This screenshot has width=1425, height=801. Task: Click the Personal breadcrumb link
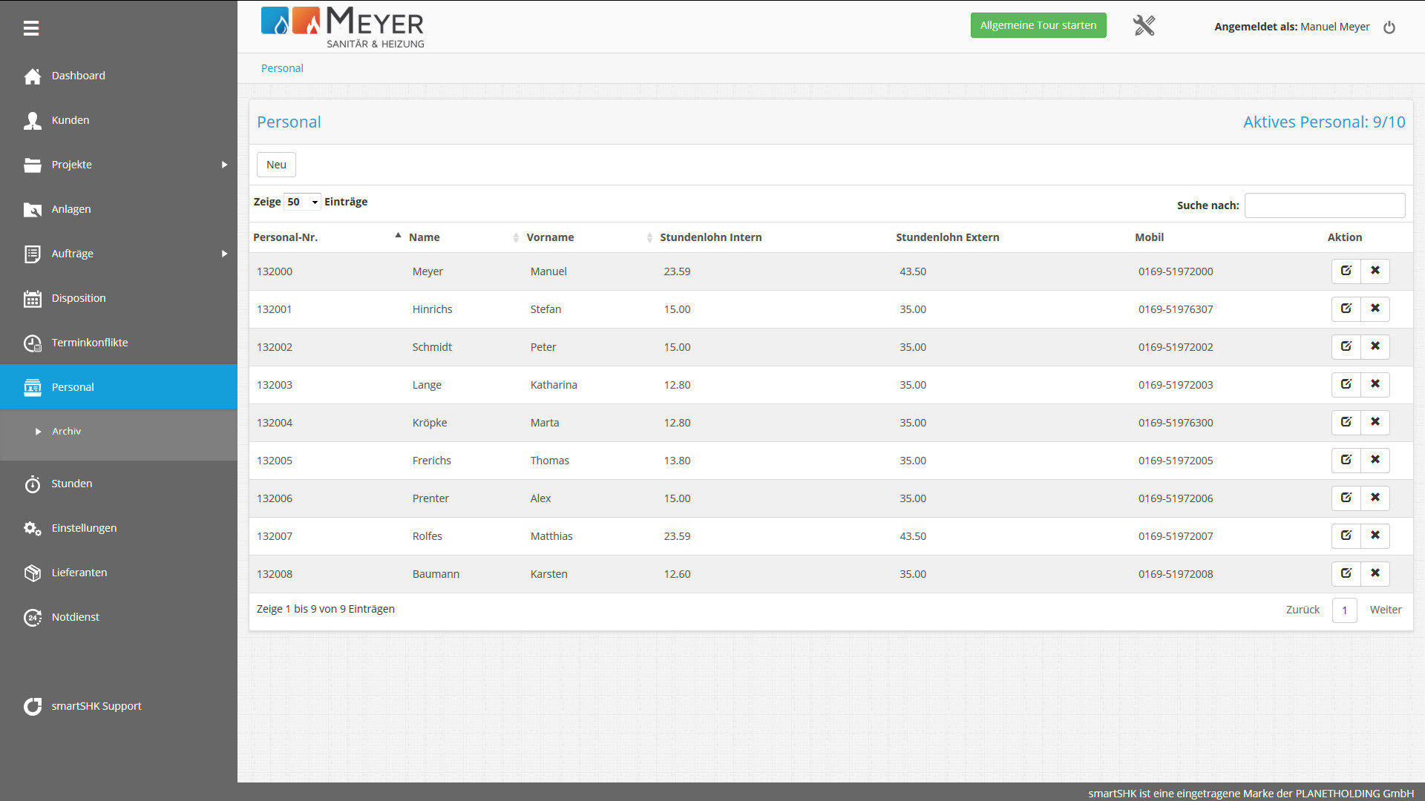click(x=282, y=68)
